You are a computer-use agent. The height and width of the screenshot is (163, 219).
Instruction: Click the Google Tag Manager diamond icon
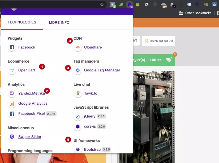pyautogui.click(x=78, y=70)
